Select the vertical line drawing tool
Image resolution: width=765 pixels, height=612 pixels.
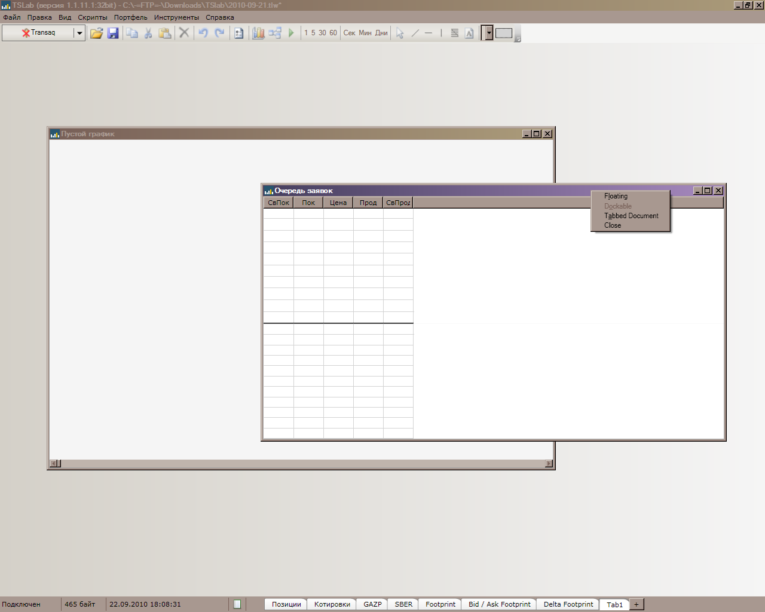[x=441, y=33]
